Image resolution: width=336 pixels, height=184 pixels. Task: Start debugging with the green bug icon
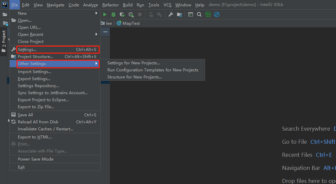tap(113, 14)
